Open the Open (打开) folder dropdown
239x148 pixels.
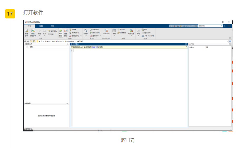(45, 33)
